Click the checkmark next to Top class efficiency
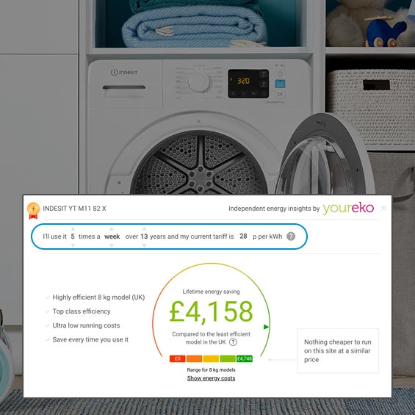 [48, 311]
